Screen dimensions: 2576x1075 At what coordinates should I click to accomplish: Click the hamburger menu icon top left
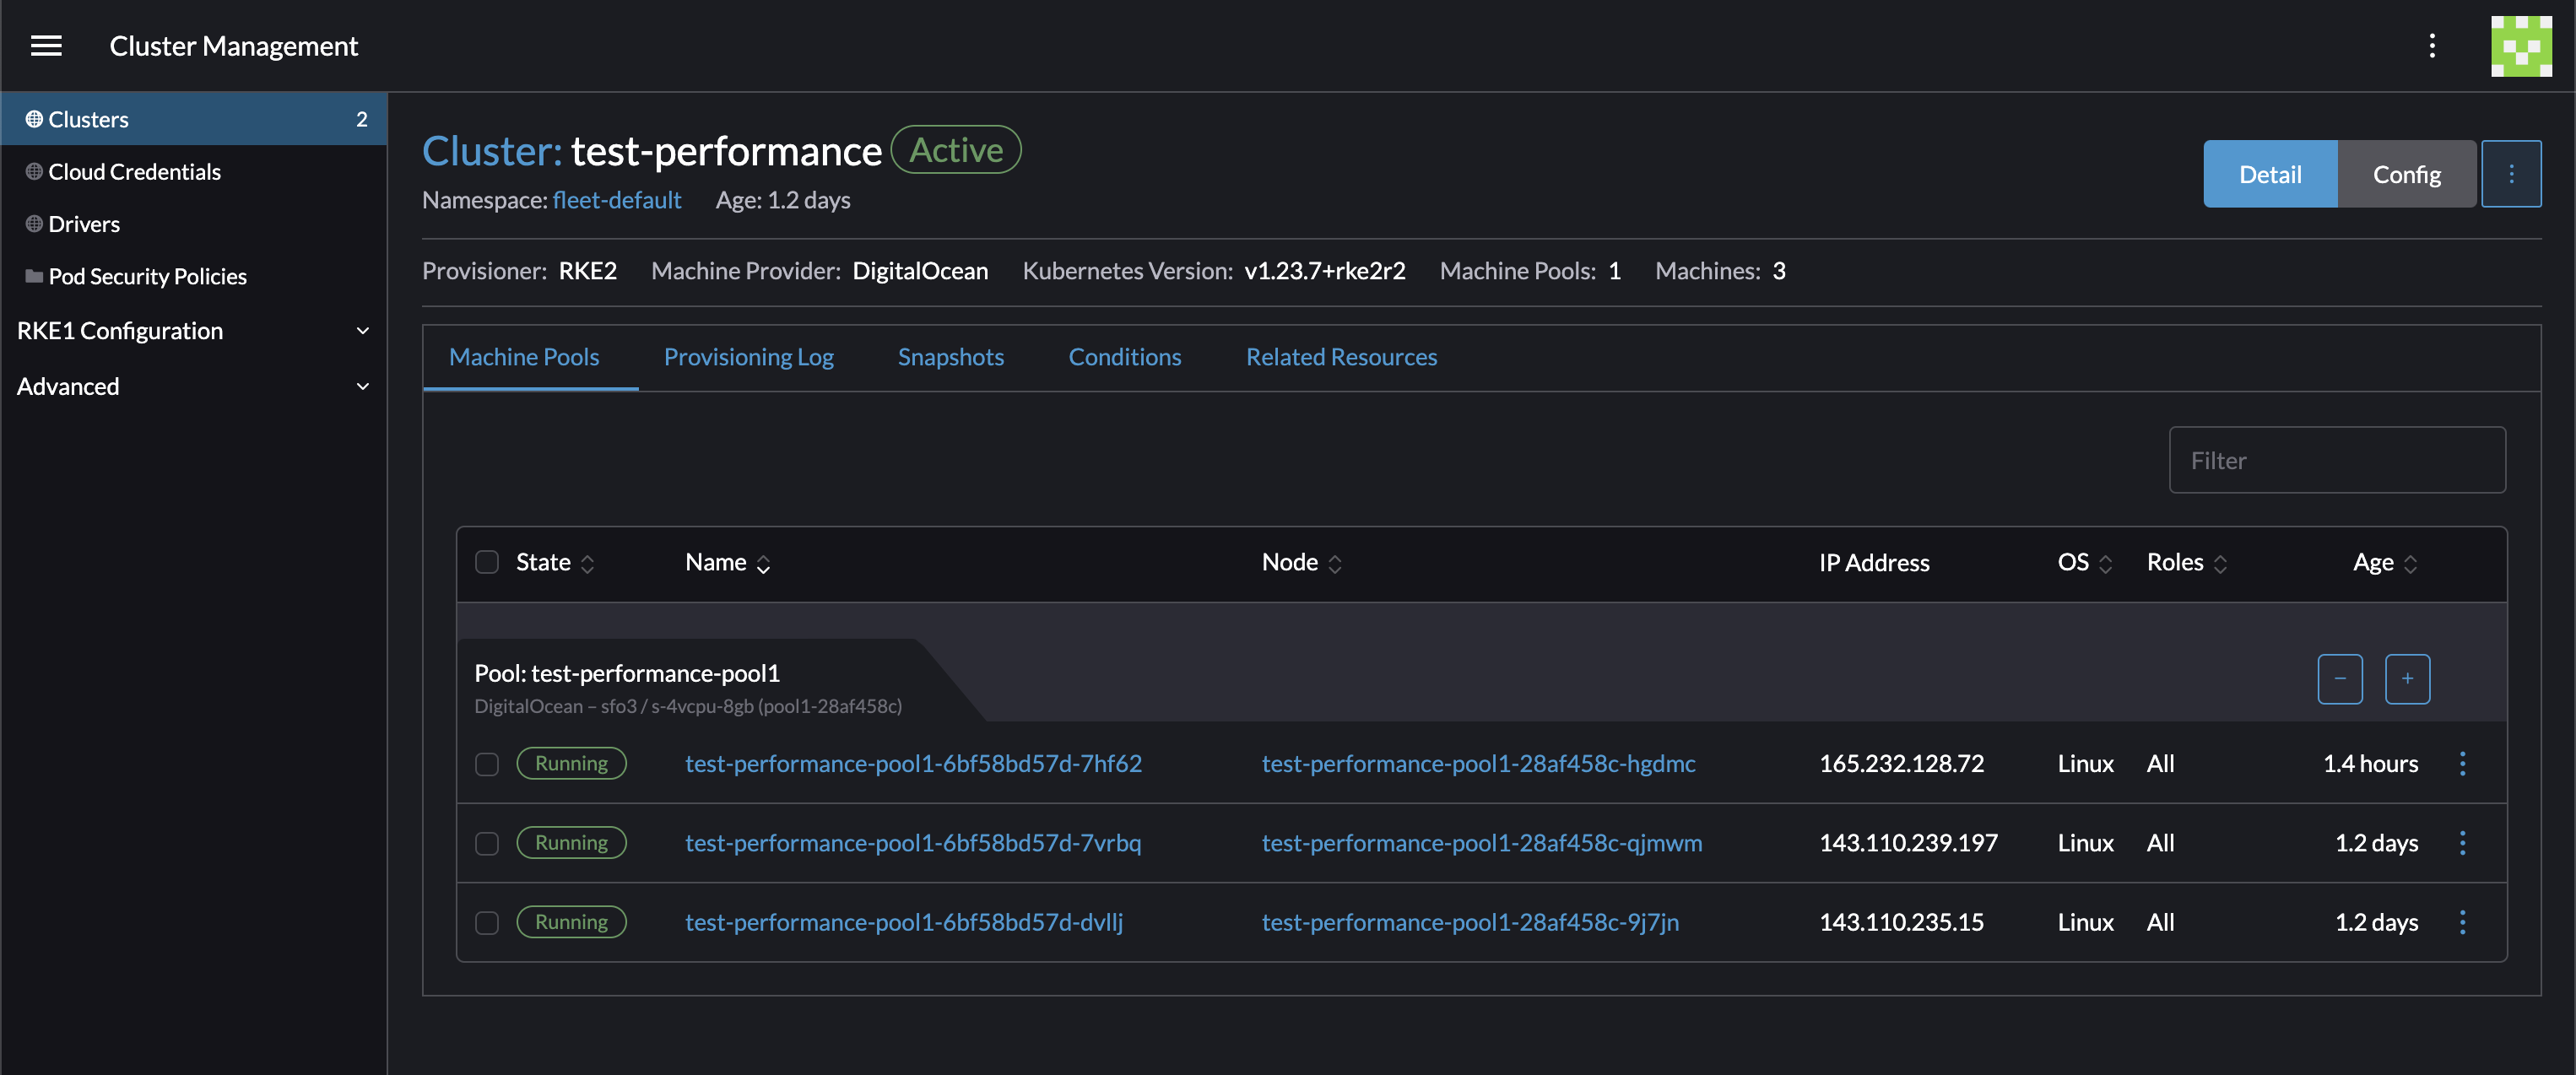[45, 45]
